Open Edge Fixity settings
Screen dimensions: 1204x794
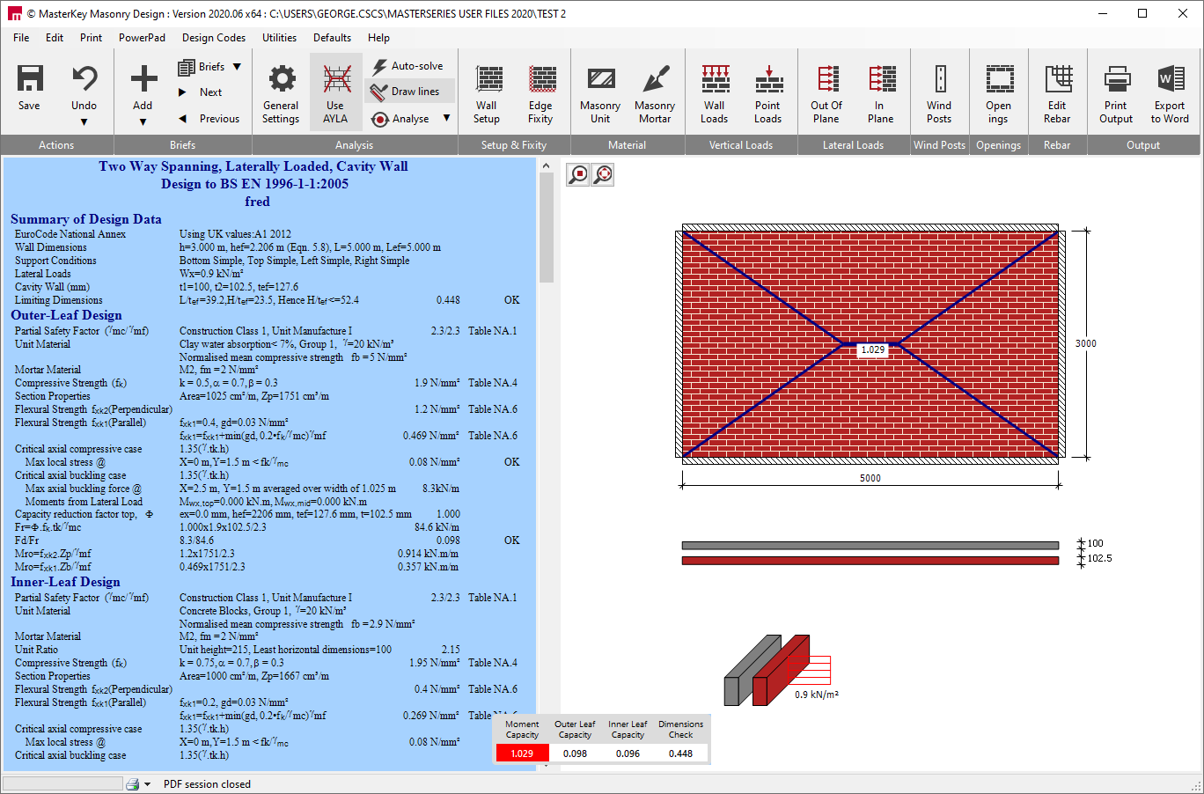tap(541, 93)
